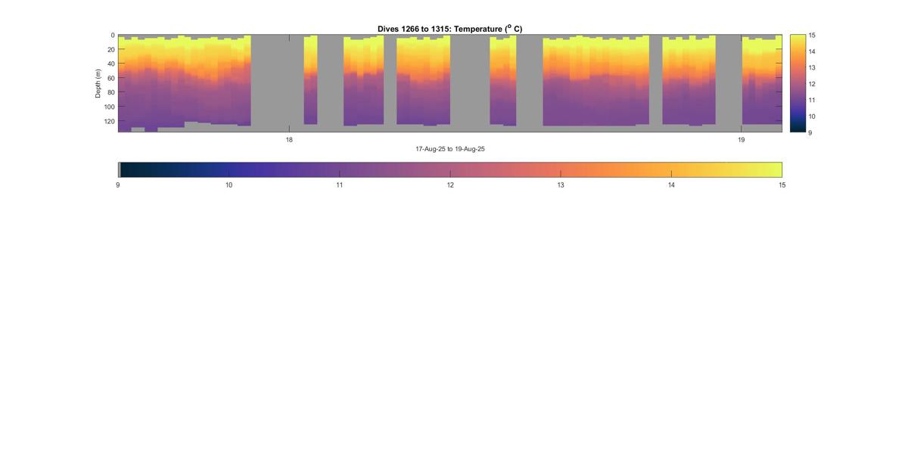Image resolution: width=908 pixels, height=462 pixels.
Task: Click the '120' depth tick label
Action: tap(109, 121)
